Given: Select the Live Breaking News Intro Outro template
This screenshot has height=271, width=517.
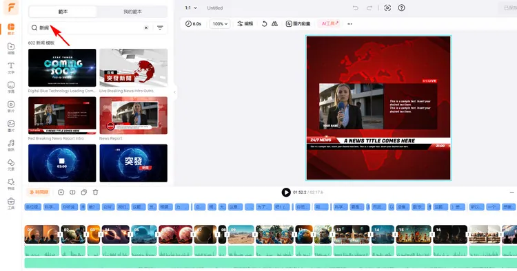Looking at the screenshot, I should coord(133,67).
